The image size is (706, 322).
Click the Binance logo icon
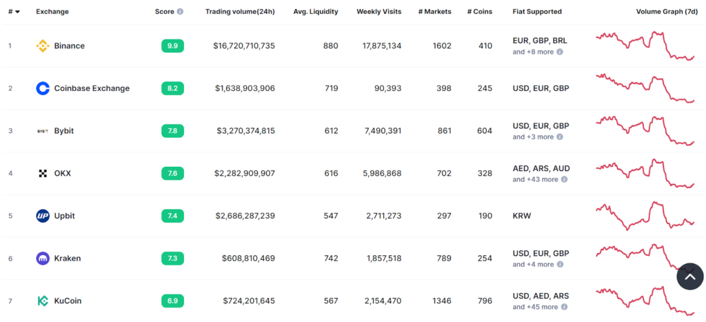point(43,46)
